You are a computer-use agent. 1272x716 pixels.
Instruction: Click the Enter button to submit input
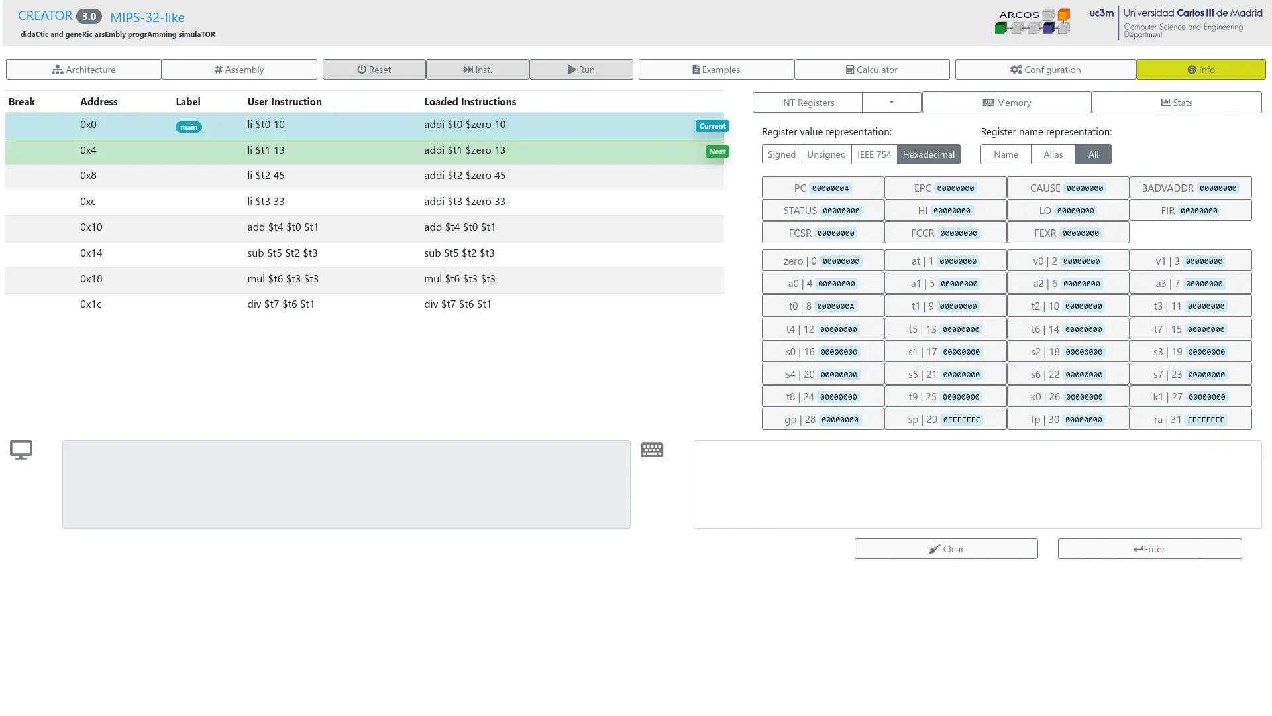[x=1149, y=549]
